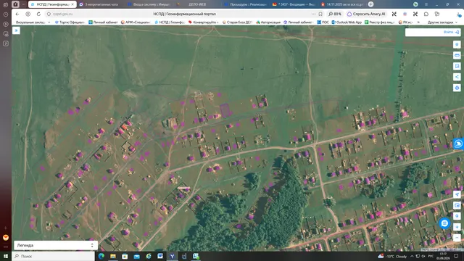Open the blue chat assistant side tab
This screenshot has width=464, height=261.
pos(458,144)
